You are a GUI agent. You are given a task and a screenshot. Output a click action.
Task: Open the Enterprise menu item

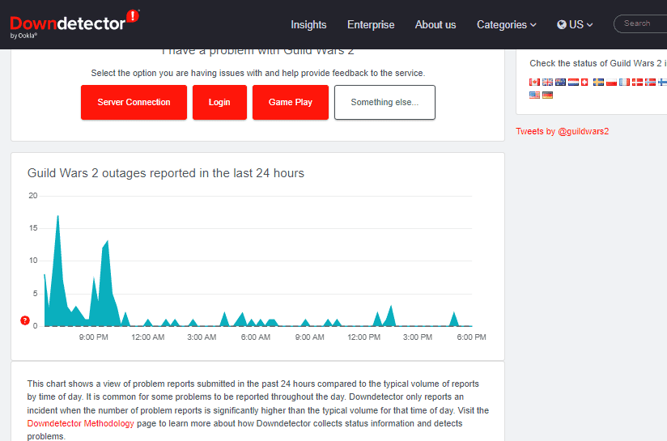[371, 24]
